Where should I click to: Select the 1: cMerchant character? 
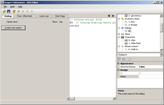point(134,43)
